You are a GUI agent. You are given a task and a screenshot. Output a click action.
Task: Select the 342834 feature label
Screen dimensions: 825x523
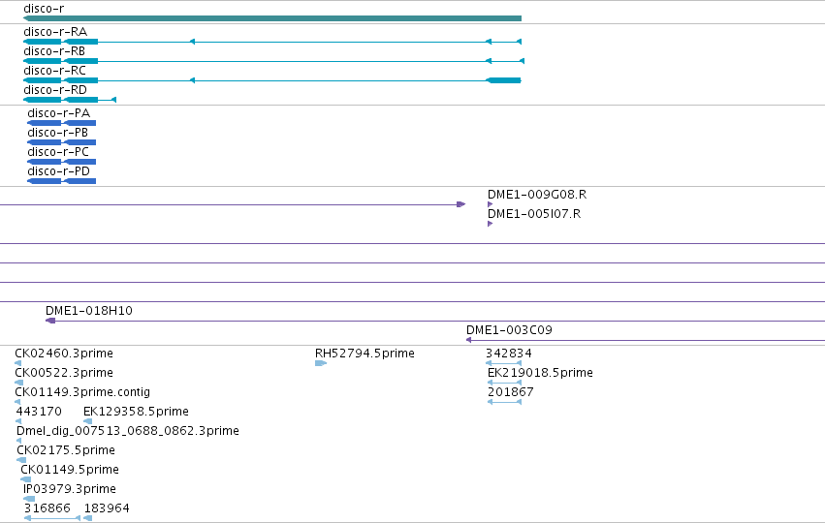tap(508, 354)
